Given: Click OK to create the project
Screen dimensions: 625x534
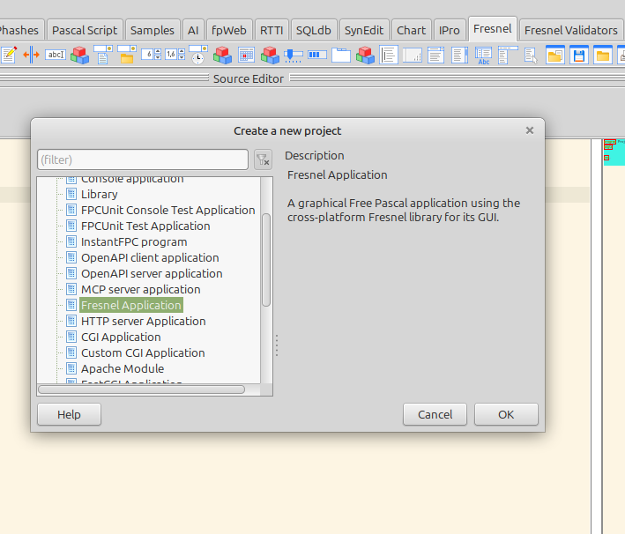Looking at the screenshot, I should pyautogui.click(x=506, y=414).
